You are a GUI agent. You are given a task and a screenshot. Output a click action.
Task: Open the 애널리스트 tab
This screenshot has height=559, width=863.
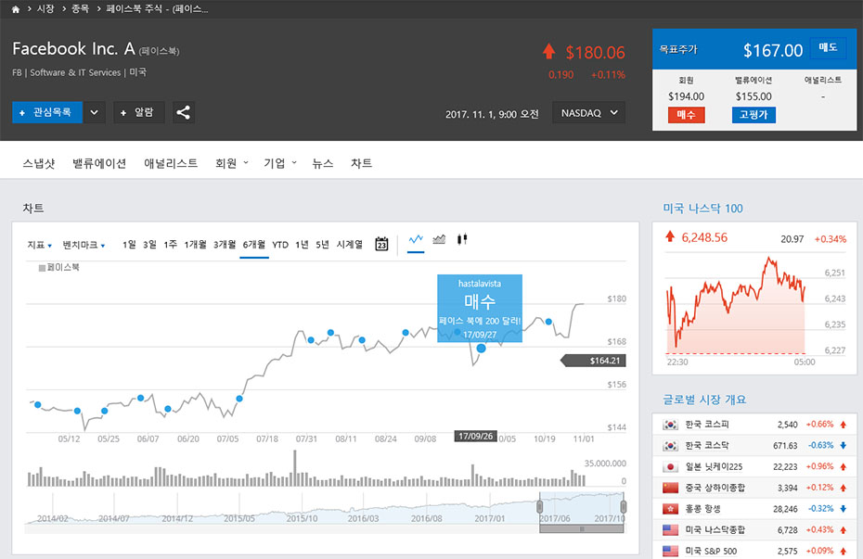pyautogui.click(x=171, y=163)
